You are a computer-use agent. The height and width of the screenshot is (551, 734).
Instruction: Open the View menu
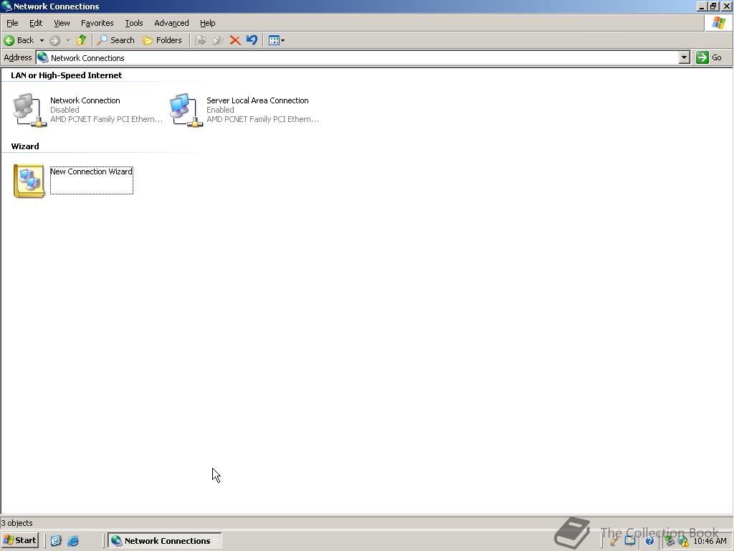click(x=62, y=23)
